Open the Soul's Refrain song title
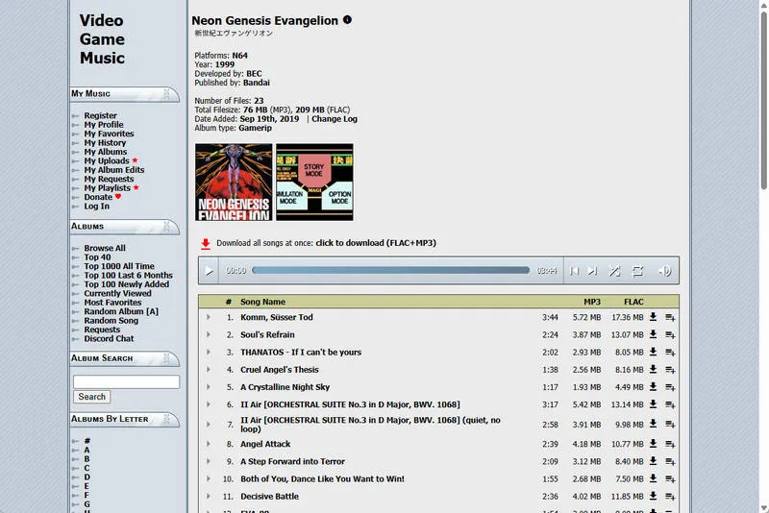The image size is (769, 513). 267,334
